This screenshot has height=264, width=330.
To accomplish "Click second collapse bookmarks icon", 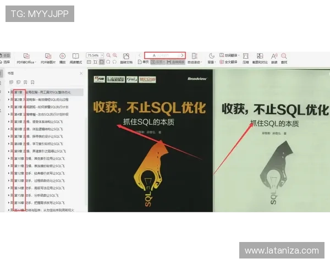I will pos(19,82).
